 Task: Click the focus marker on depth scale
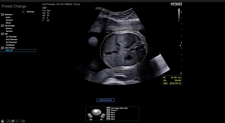[x=181, y=46]
